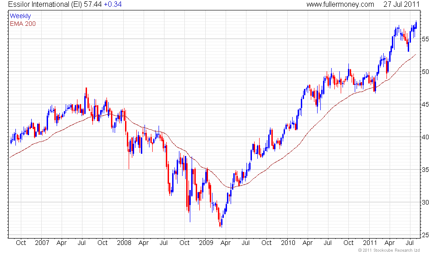Click the +0.34 price change value

113,5
